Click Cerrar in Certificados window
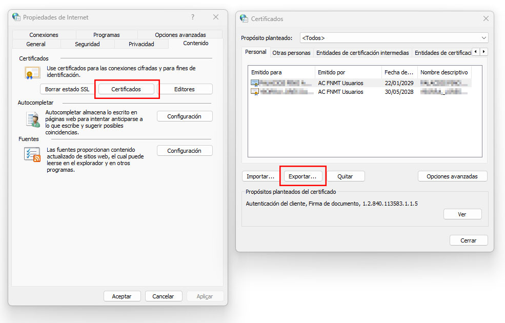The height and width of the screenshot is (323, 505). coord(468,240)
